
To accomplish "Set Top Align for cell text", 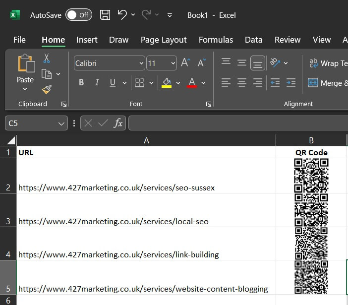I will point(226,62).
